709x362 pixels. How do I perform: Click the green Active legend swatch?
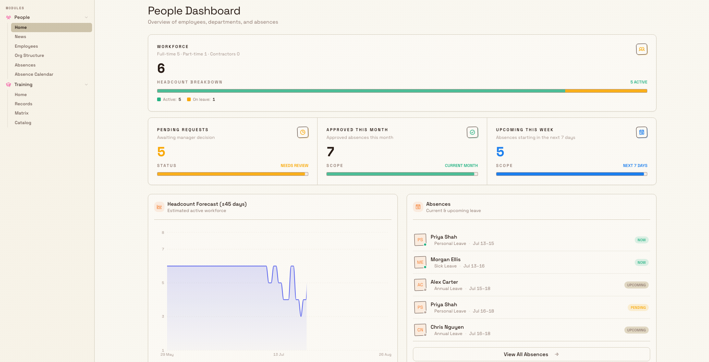click(x=159, y=99)
